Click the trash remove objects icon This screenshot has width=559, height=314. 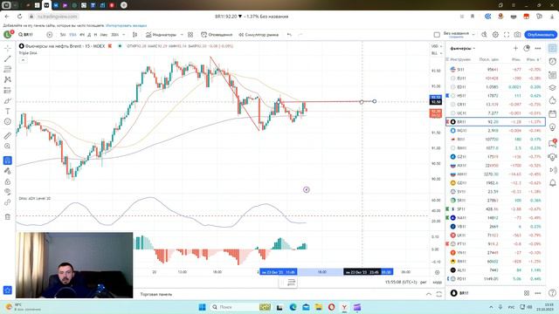(8, 217)
